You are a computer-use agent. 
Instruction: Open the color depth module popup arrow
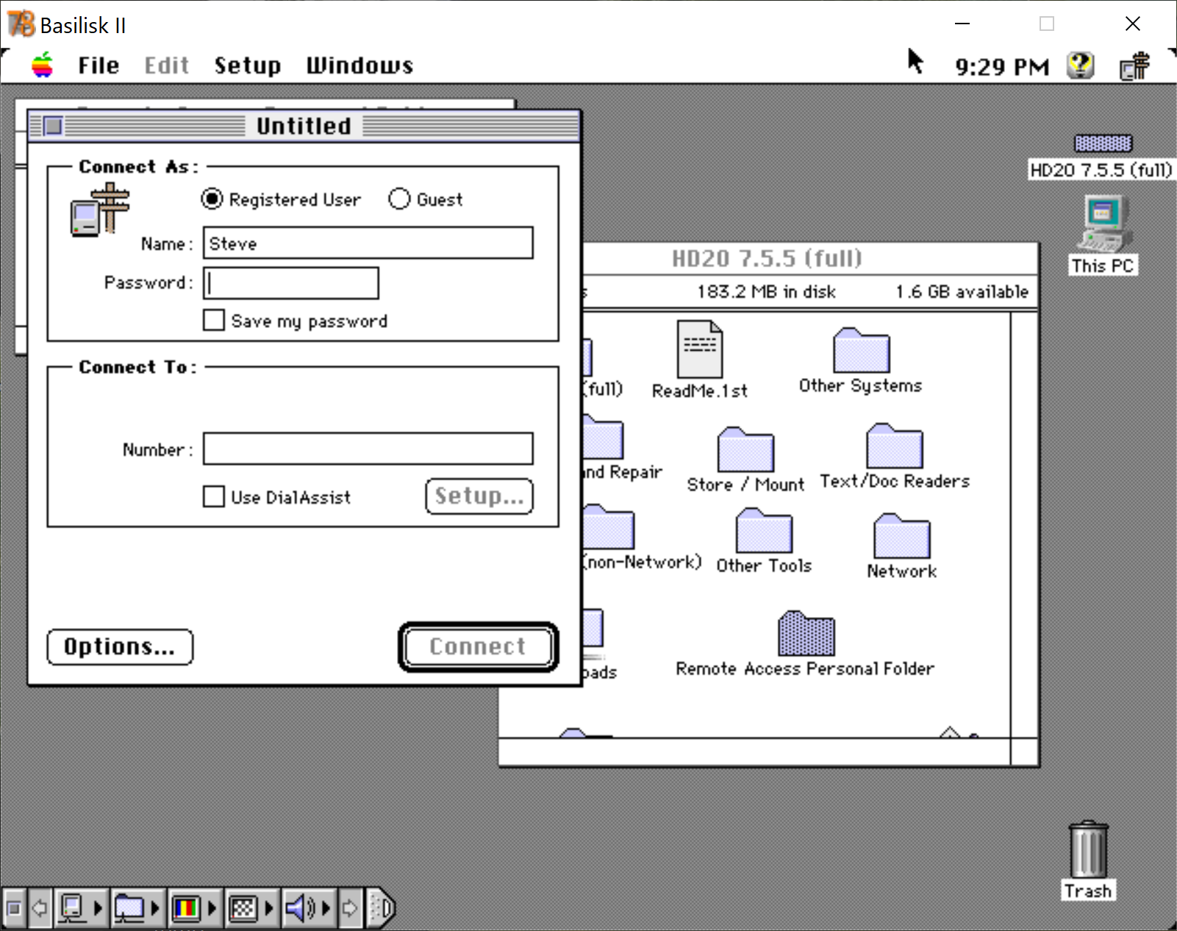click(212, 908)
